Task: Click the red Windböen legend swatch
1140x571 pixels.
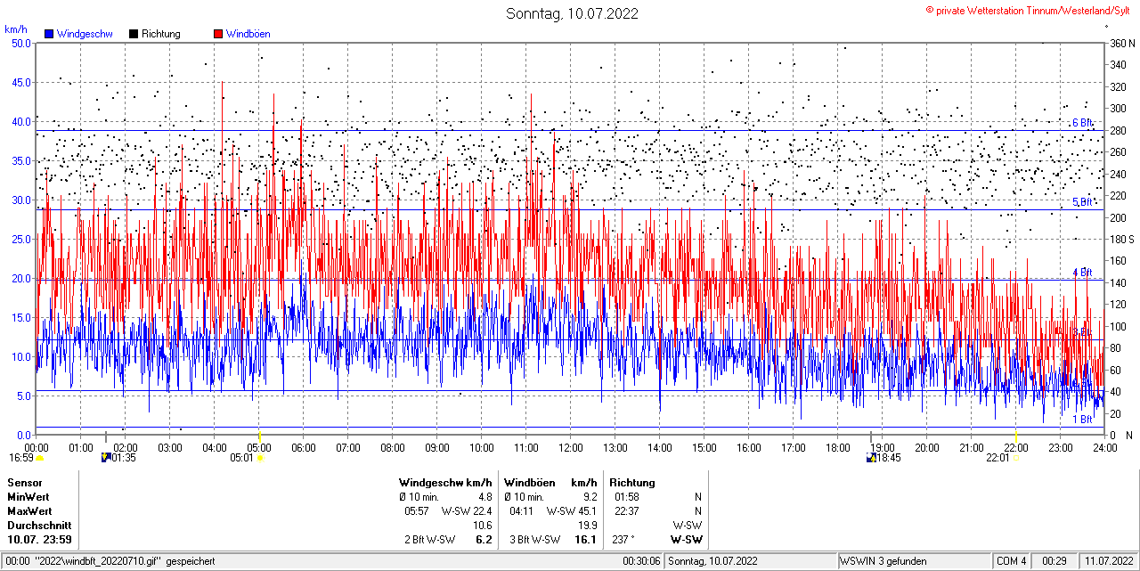Action: click(x=218, y=34)
